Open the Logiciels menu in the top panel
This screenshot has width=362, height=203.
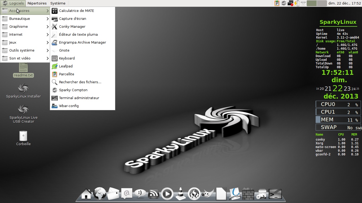13,3
